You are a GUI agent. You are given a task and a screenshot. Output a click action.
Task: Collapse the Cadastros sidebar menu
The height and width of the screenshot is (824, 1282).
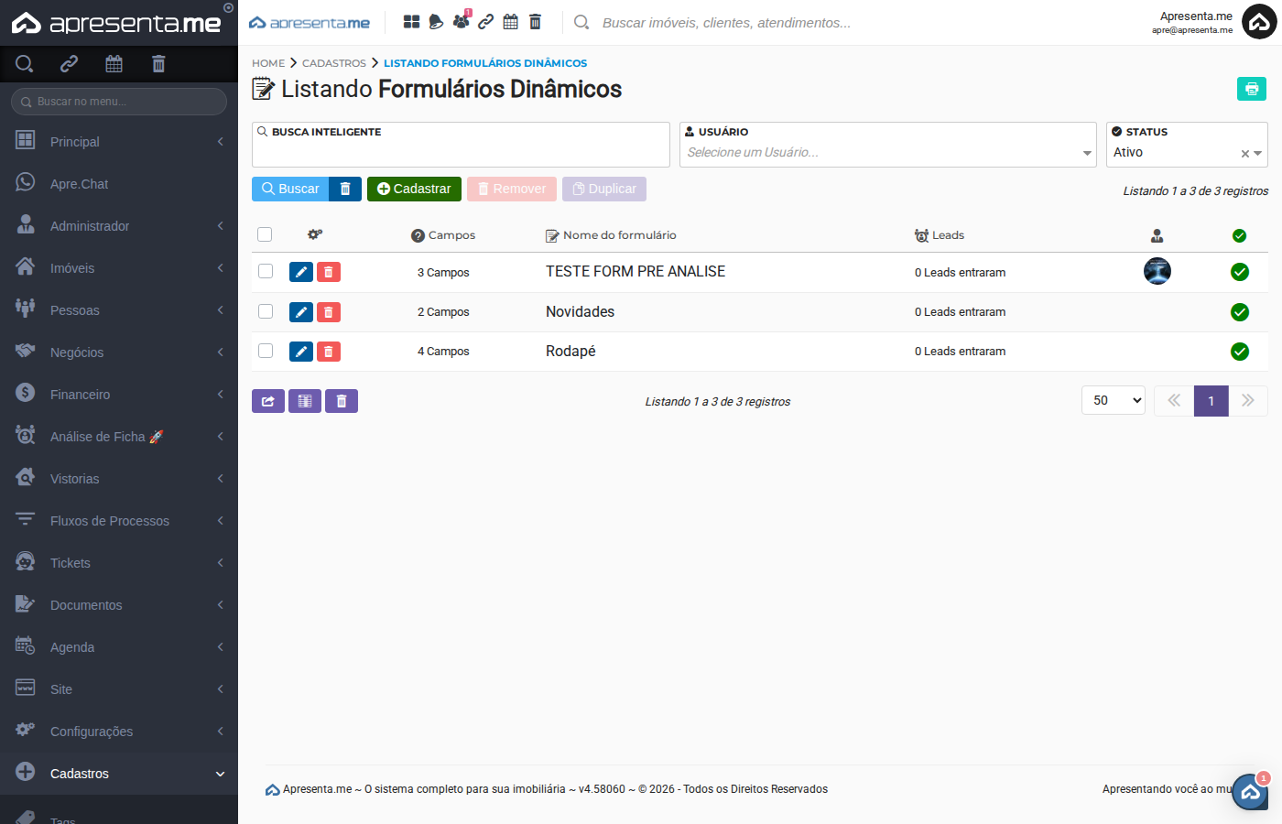(119, 774)
